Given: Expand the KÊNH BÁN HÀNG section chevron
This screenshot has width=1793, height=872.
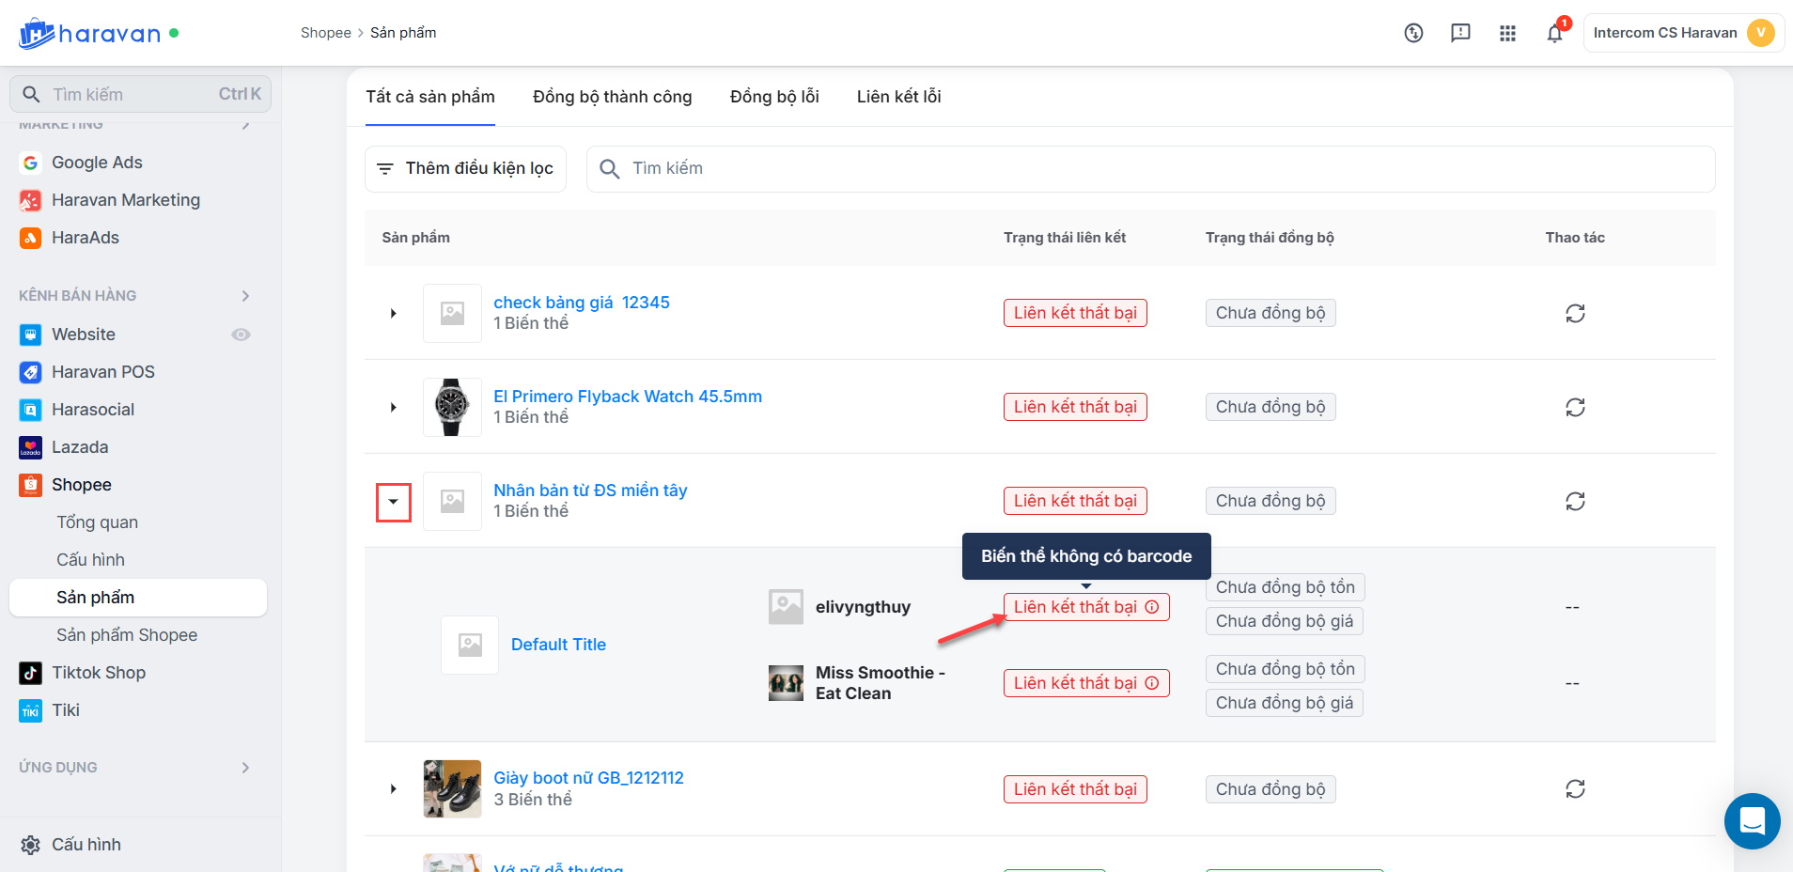Looking at the screenshot, I should [x=245, y=296].
